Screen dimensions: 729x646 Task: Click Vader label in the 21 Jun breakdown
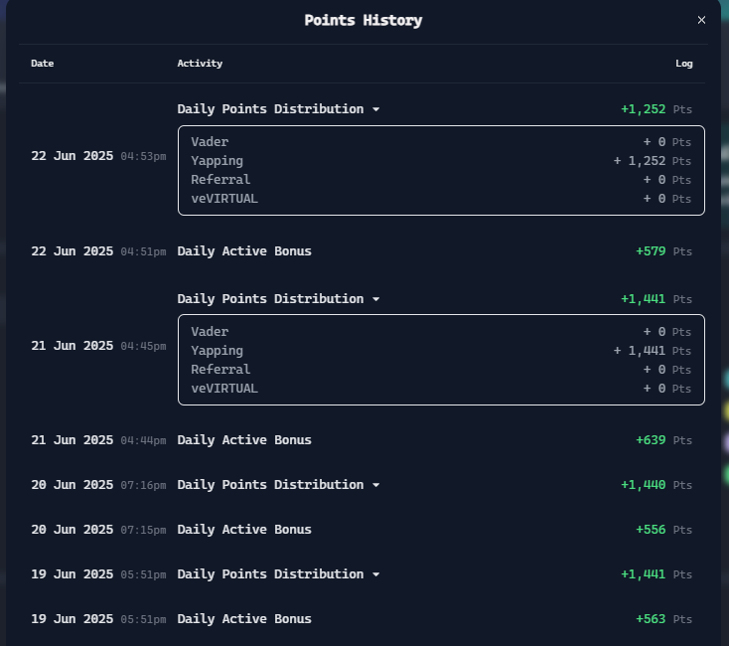[210, 332]
